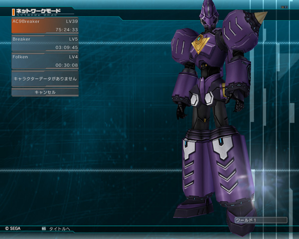Click the play time 75:24:33

pyautogui.click(x=67, y=30)
